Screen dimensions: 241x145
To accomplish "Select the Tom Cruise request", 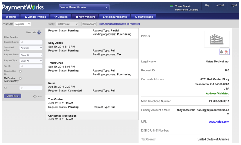I will [x=92, y=103].
